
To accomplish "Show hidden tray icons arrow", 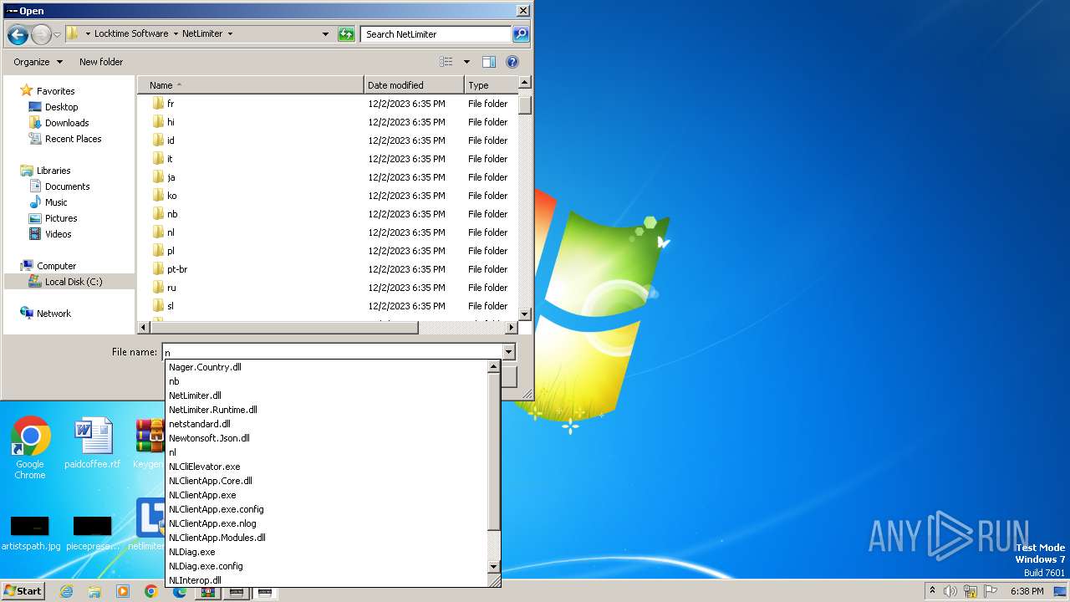I will pos(932,591).
